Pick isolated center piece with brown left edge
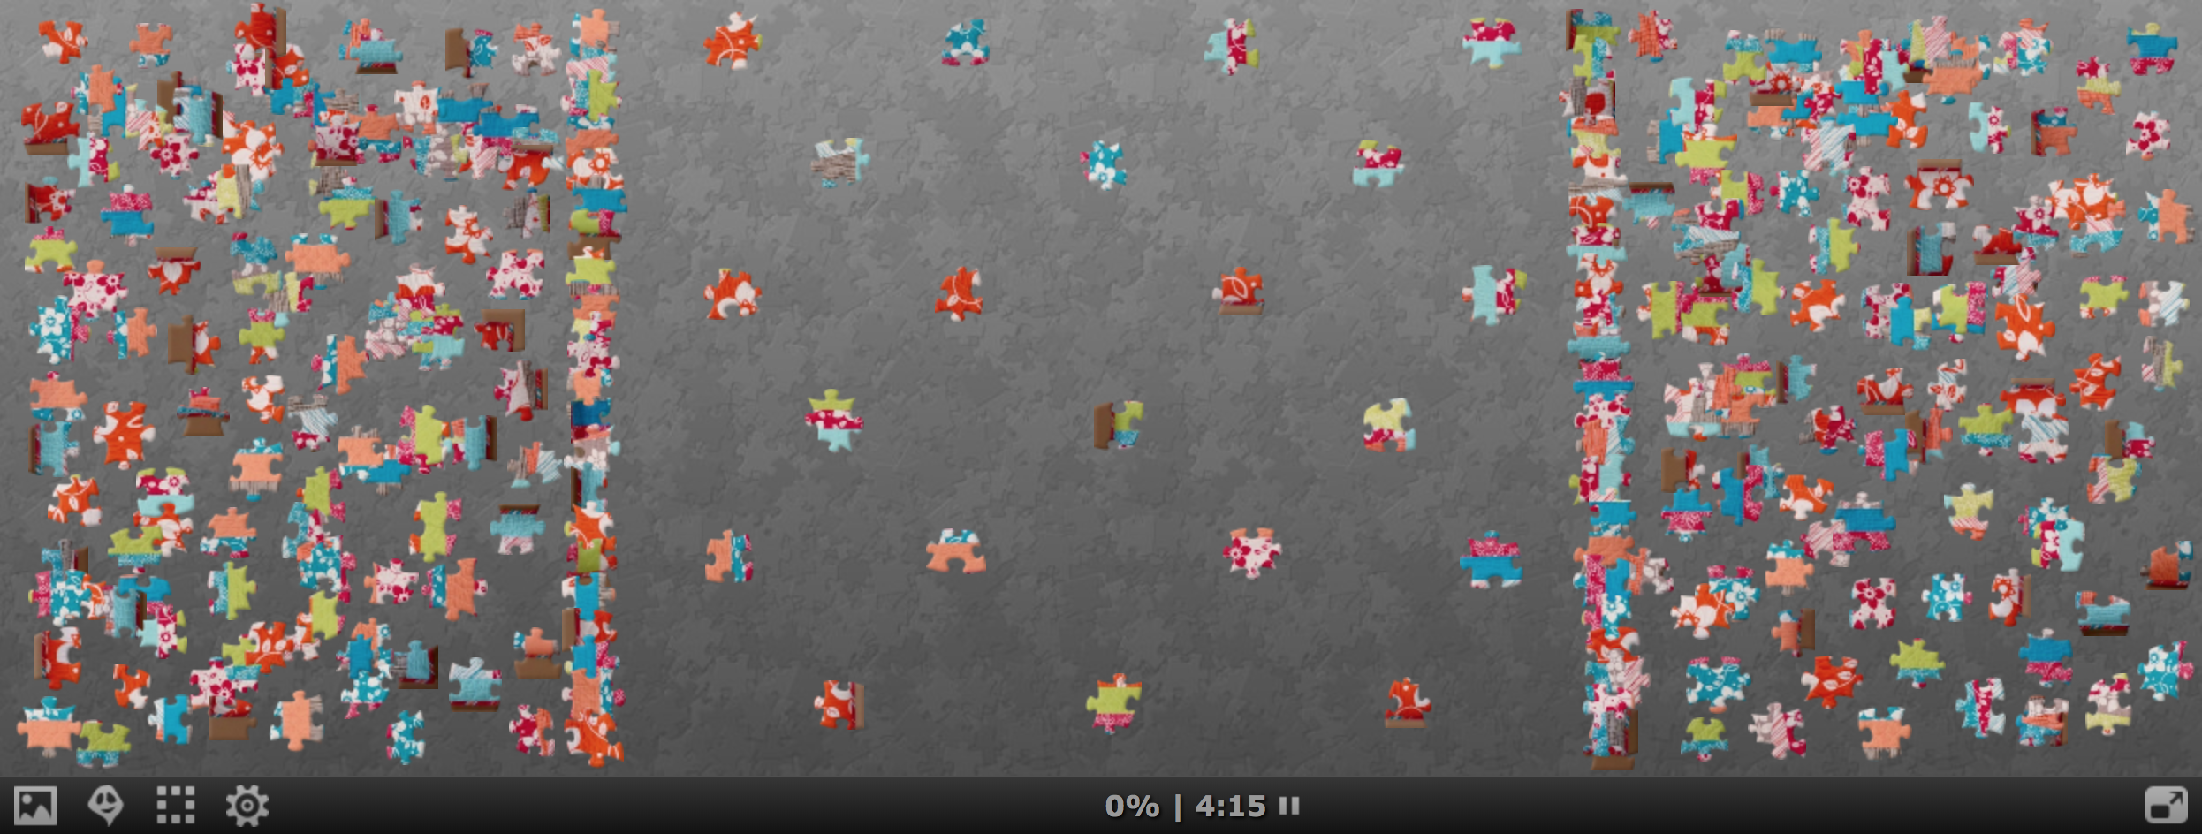This screenshot has height=834, width=2202. tap(1118, 425)
